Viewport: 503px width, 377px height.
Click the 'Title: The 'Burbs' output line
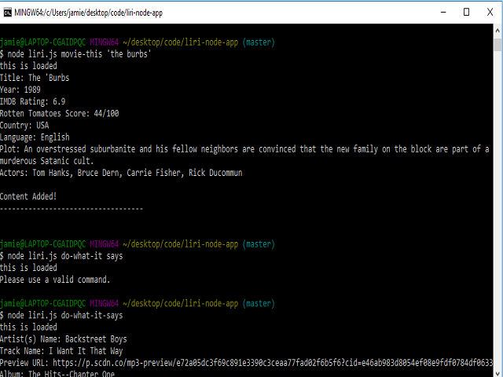pos(39,78)
